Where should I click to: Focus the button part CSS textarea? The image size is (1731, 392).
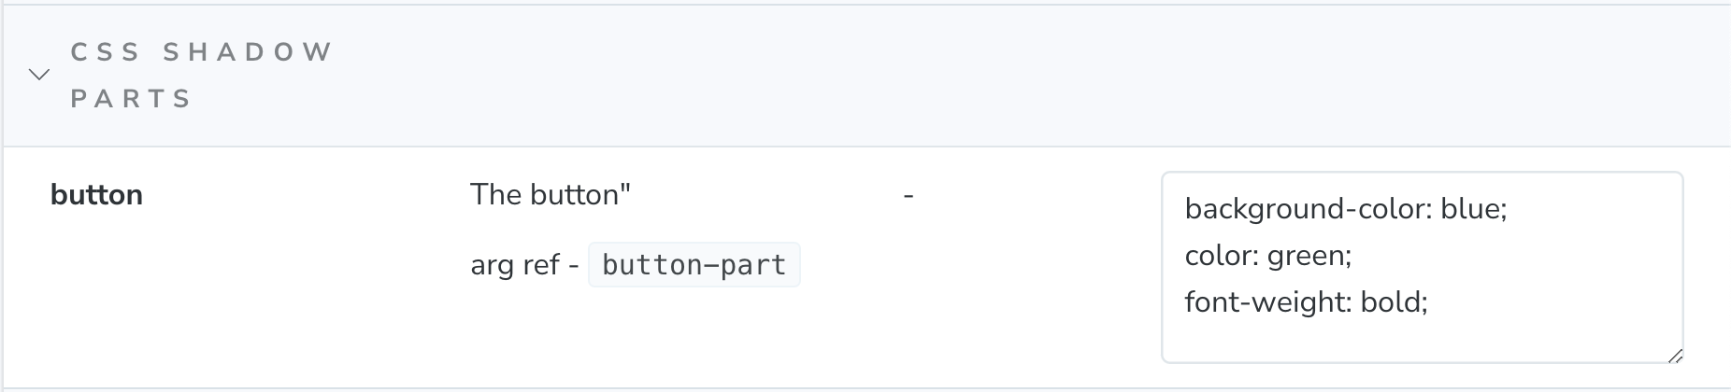tap(1423, 267)
